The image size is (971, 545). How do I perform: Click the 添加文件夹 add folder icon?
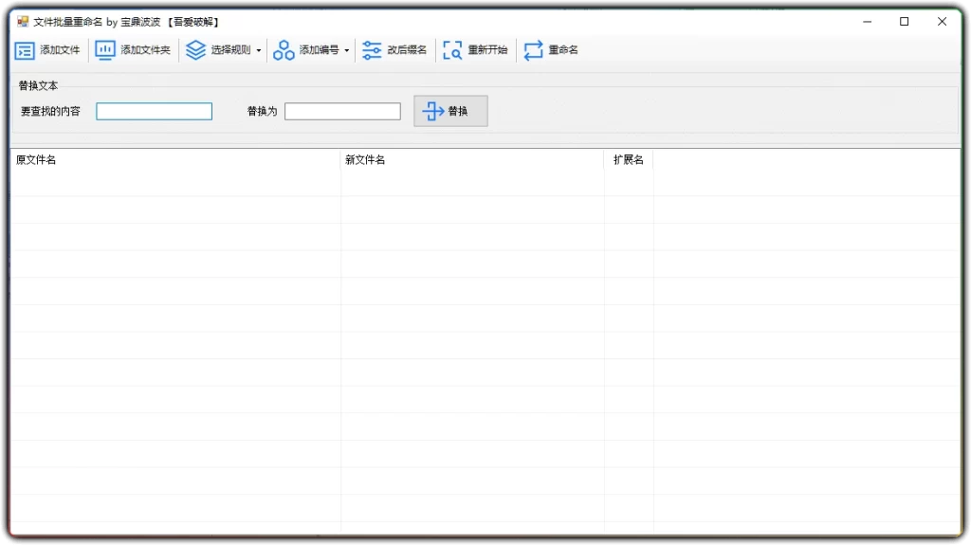tap(104, 50)
